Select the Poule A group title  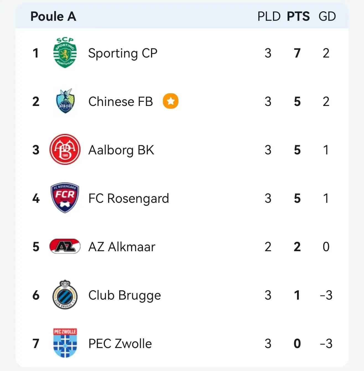[53, 16]
